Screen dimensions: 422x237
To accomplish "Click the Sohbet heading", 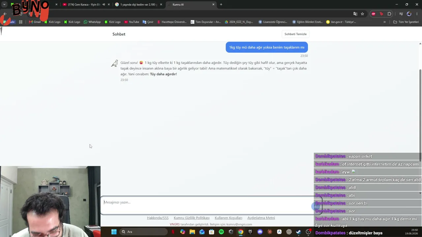I will point(119,34).
